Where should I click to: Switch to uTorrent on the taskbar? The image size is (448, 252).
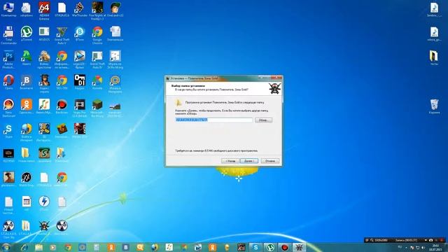click(x=270, y=247)
